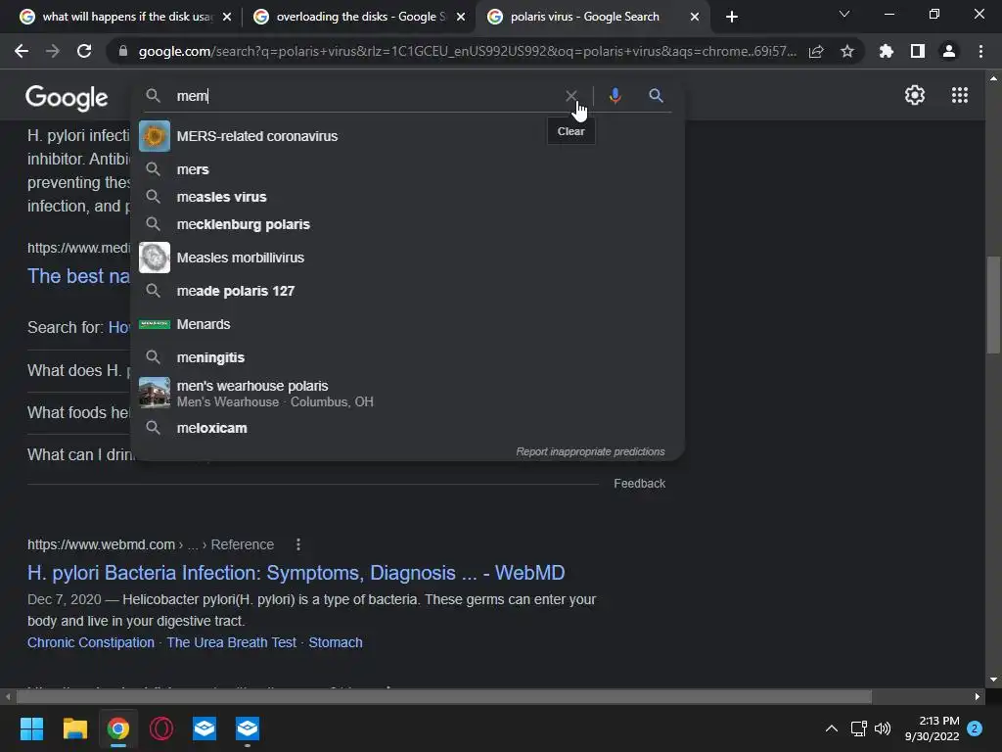Show hidden system tray icons
The height and width of the screenshot is (752, 1002).
tap(832, 728)
